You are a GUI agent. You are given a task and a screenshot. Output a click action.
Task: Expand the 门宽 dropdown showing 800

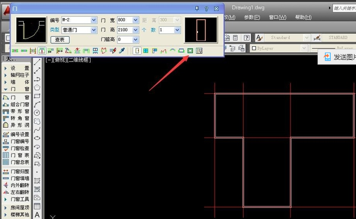[x=135, y=20]
